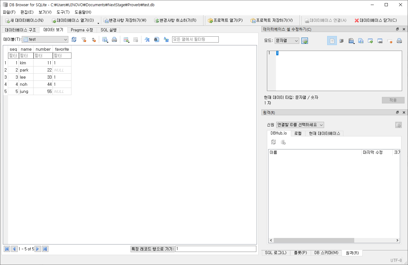Open the 모드 문자열 dropdown
The image size is (408, 265).
(287, 41)
